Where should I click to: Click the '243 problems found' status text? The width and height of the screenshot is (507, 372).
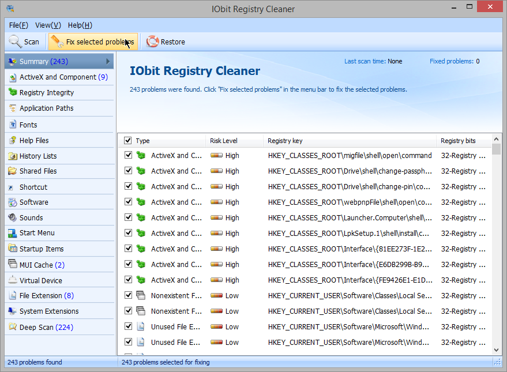coord(35,362)
